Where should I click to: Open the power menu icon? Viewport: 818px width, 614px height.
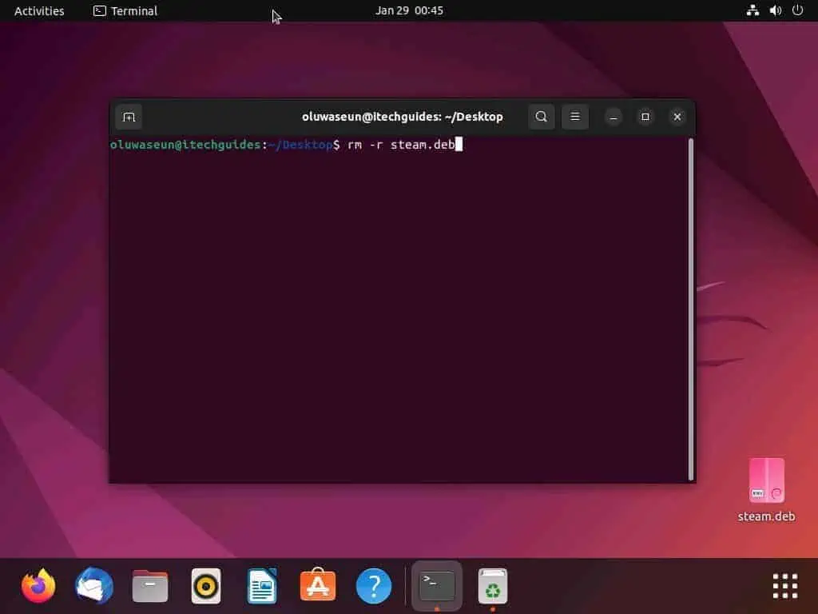(x=797, y=11)
